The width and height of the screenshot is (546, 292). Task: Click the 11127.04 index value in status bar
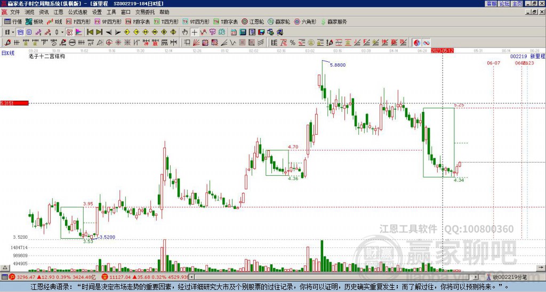click(x=119, y=278)
